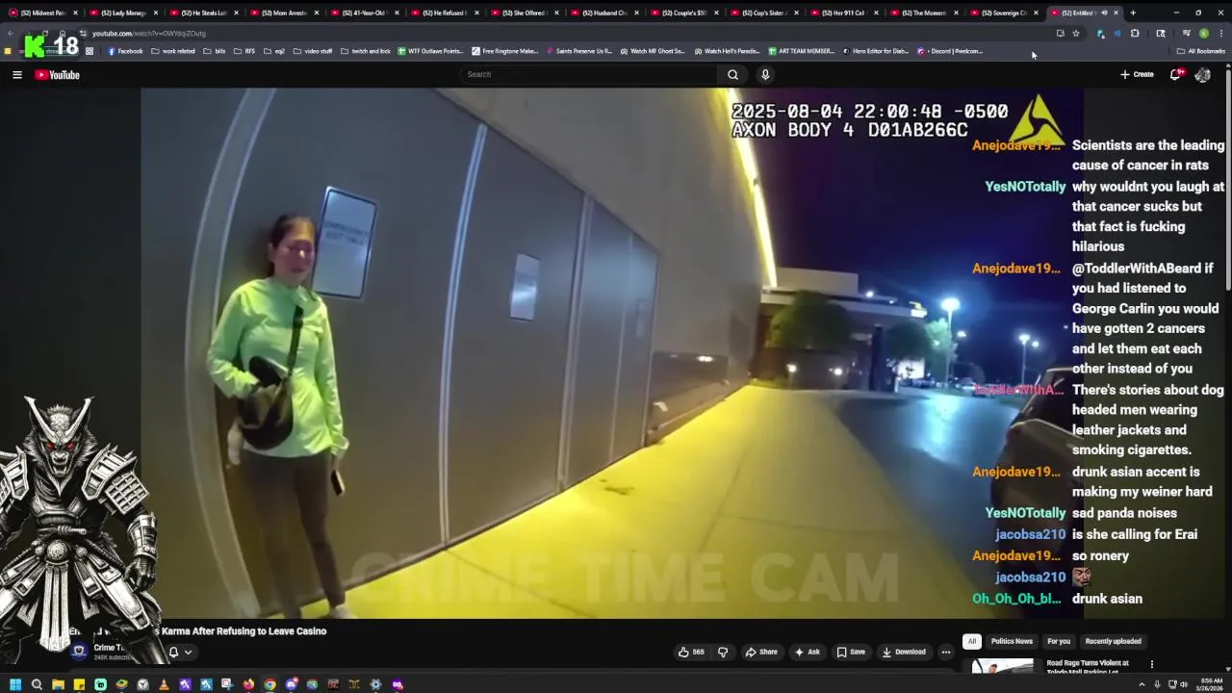Open Windows taskbar search
Viewport: 1232px width, 693px height.
(x=37, y=684)
